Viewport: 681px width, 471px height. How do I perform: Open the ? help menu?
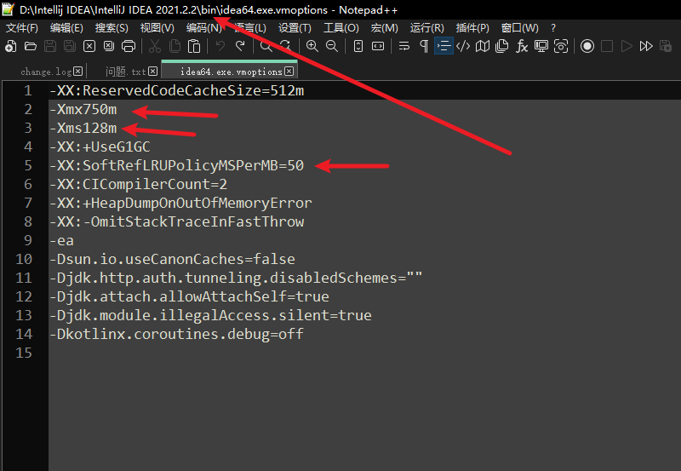[552, 28]
